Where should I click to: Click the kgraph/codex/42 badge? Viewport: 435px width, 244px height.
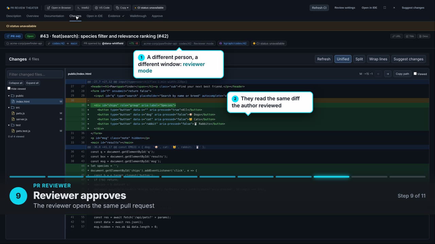[x=233, y=43]
